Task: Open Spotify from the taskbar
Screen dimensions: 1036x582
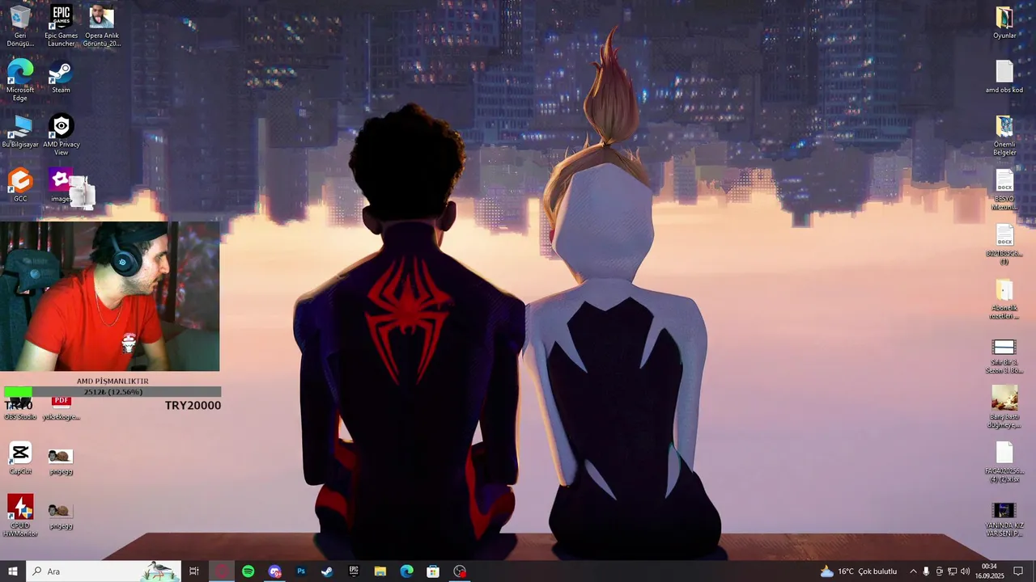Action: [248, 571]
